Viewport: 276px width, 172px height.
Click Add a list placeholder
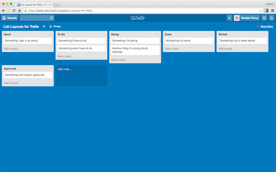[82, 76]
